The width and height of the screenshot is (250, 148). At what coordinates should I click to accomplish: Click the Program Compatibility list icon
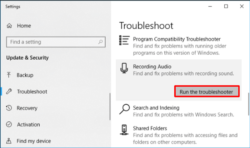124,40
